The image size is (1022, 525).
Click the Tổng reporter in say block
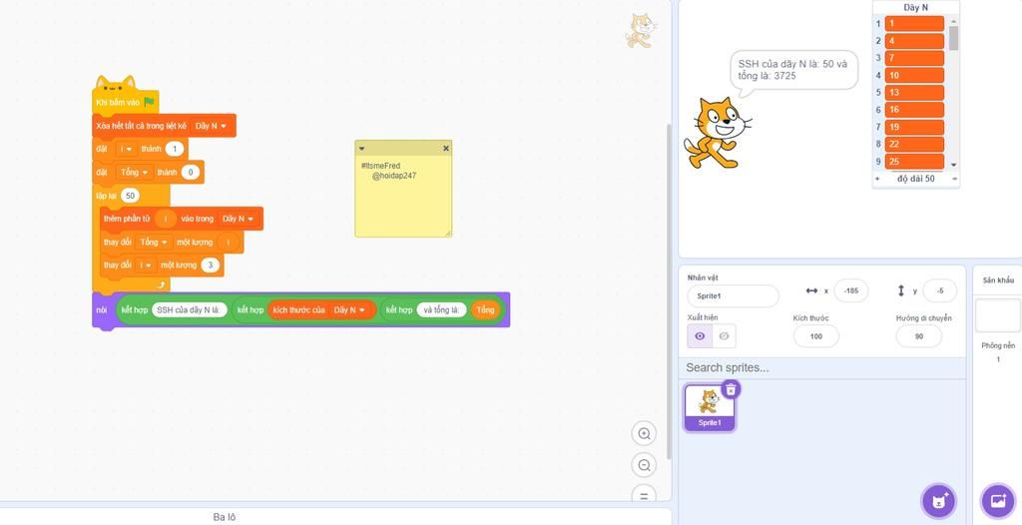pyautogui.click(x=485, y=309)
